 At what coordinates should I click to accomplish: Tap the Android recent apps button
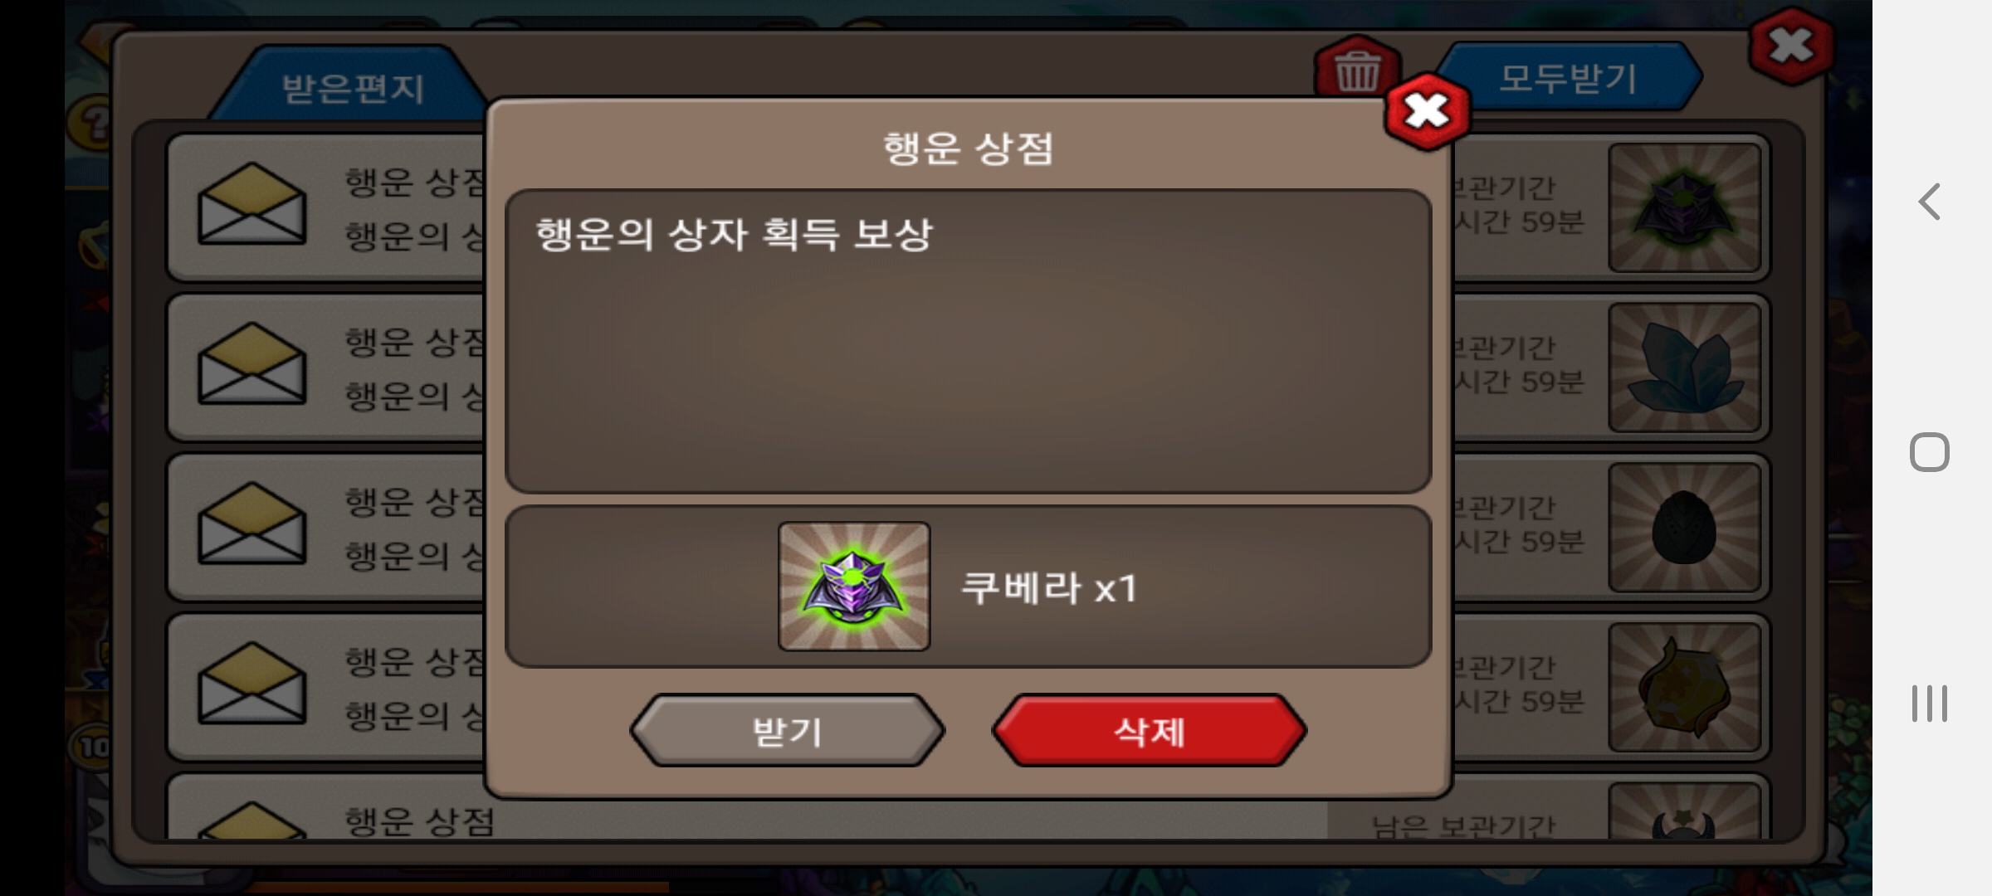[x=1929, y=704]
